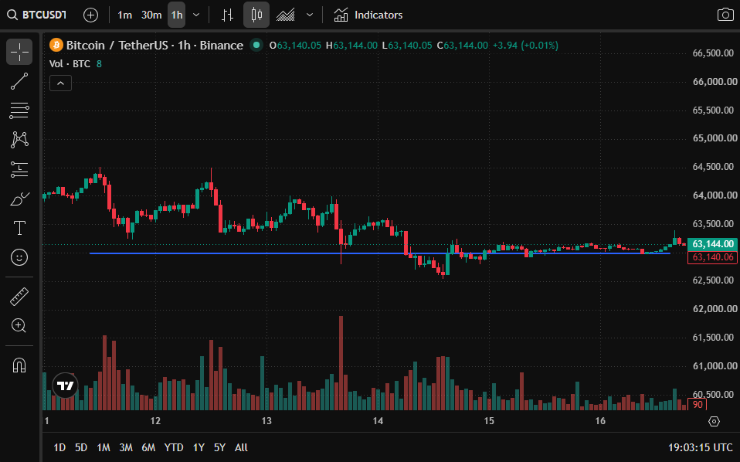The image size is (740, 462).
Task: Take a chart snapshot with camera icon
Action: (725, 15)
